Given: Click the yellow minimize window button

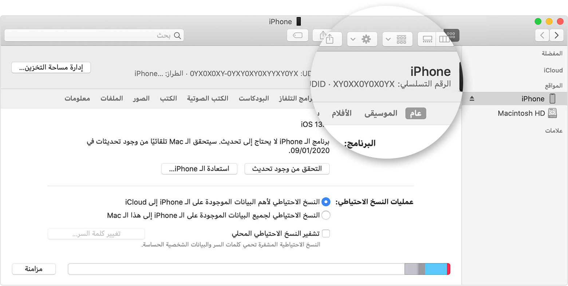Looking at the screenshot, I should click(549, 21).
